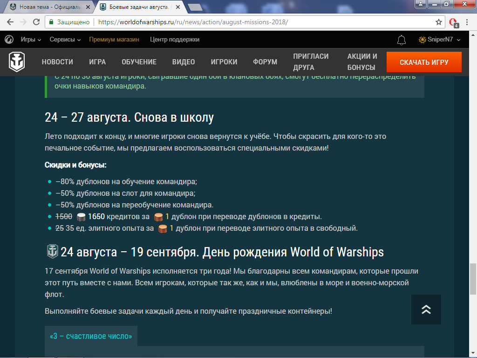Open the ФОРУМ menu item
Viewport: 477px width, 358px height.
pos(265,62)
